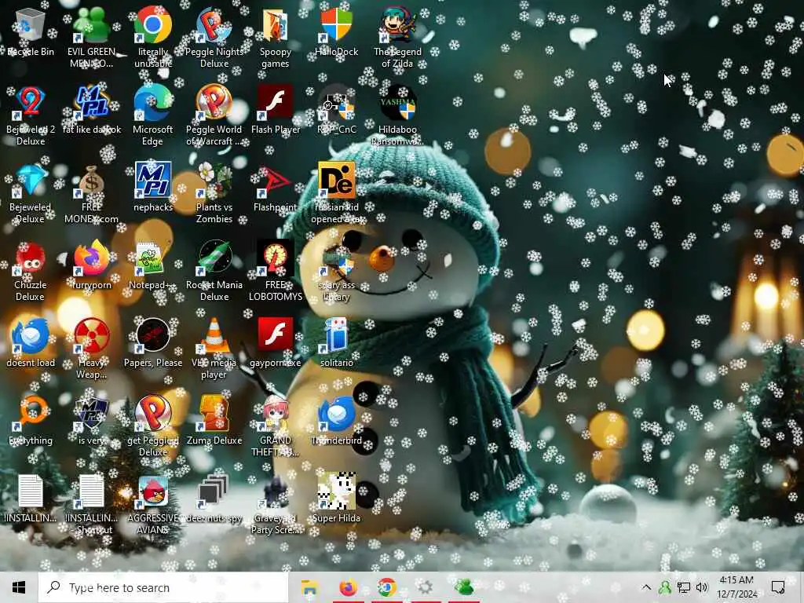The height and width of the screenshot is (603, 804).
Task: Open Settings gear in the taskbar
Action: (x=425, y=587)
